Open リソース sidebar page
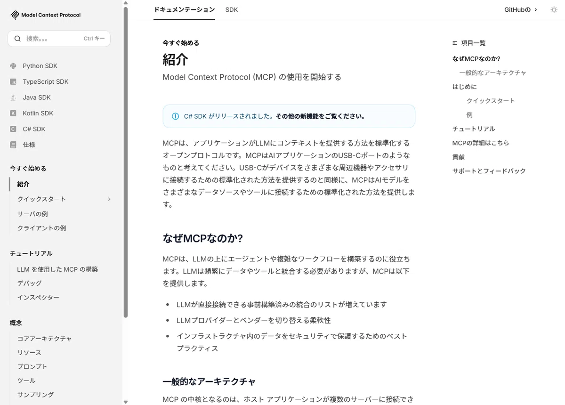Screen dimensions: 565x405 coord(29,353)
